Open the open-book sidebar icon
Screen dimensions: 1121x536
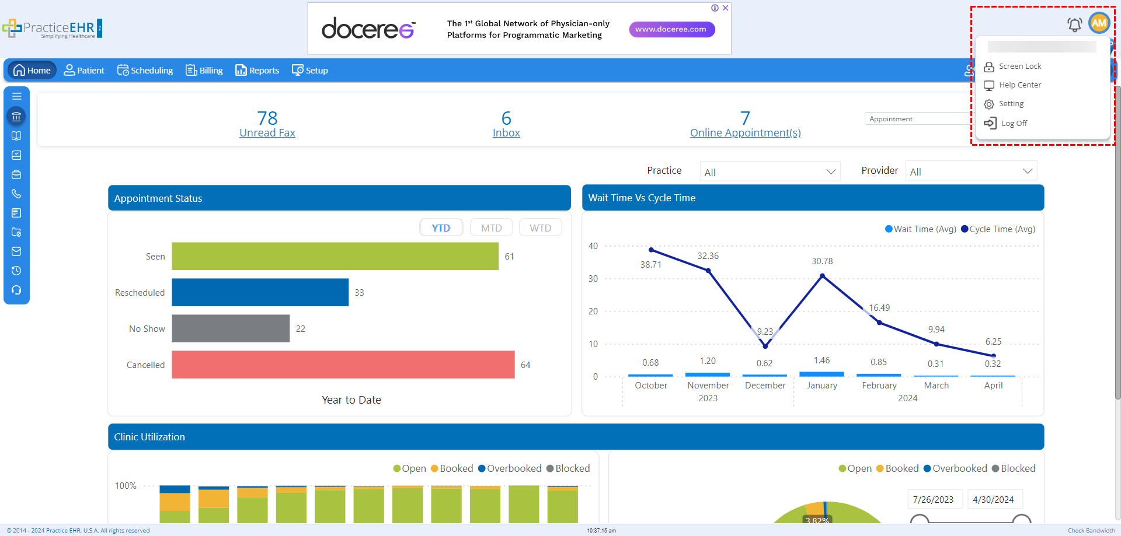pyautogui.click(x=16, y=136)
